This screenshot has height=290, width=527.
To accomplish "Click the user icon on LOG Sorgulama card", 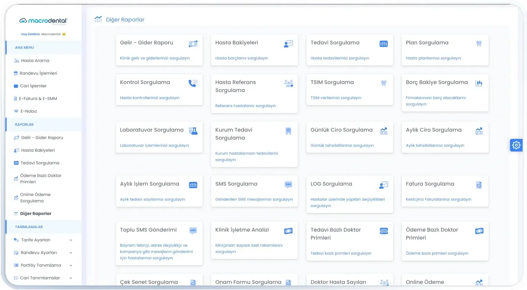I will [384, 185].
